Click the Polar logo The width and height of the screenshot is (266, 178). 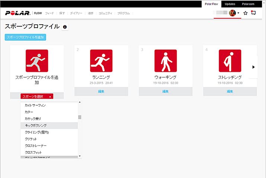click(17, 13)
